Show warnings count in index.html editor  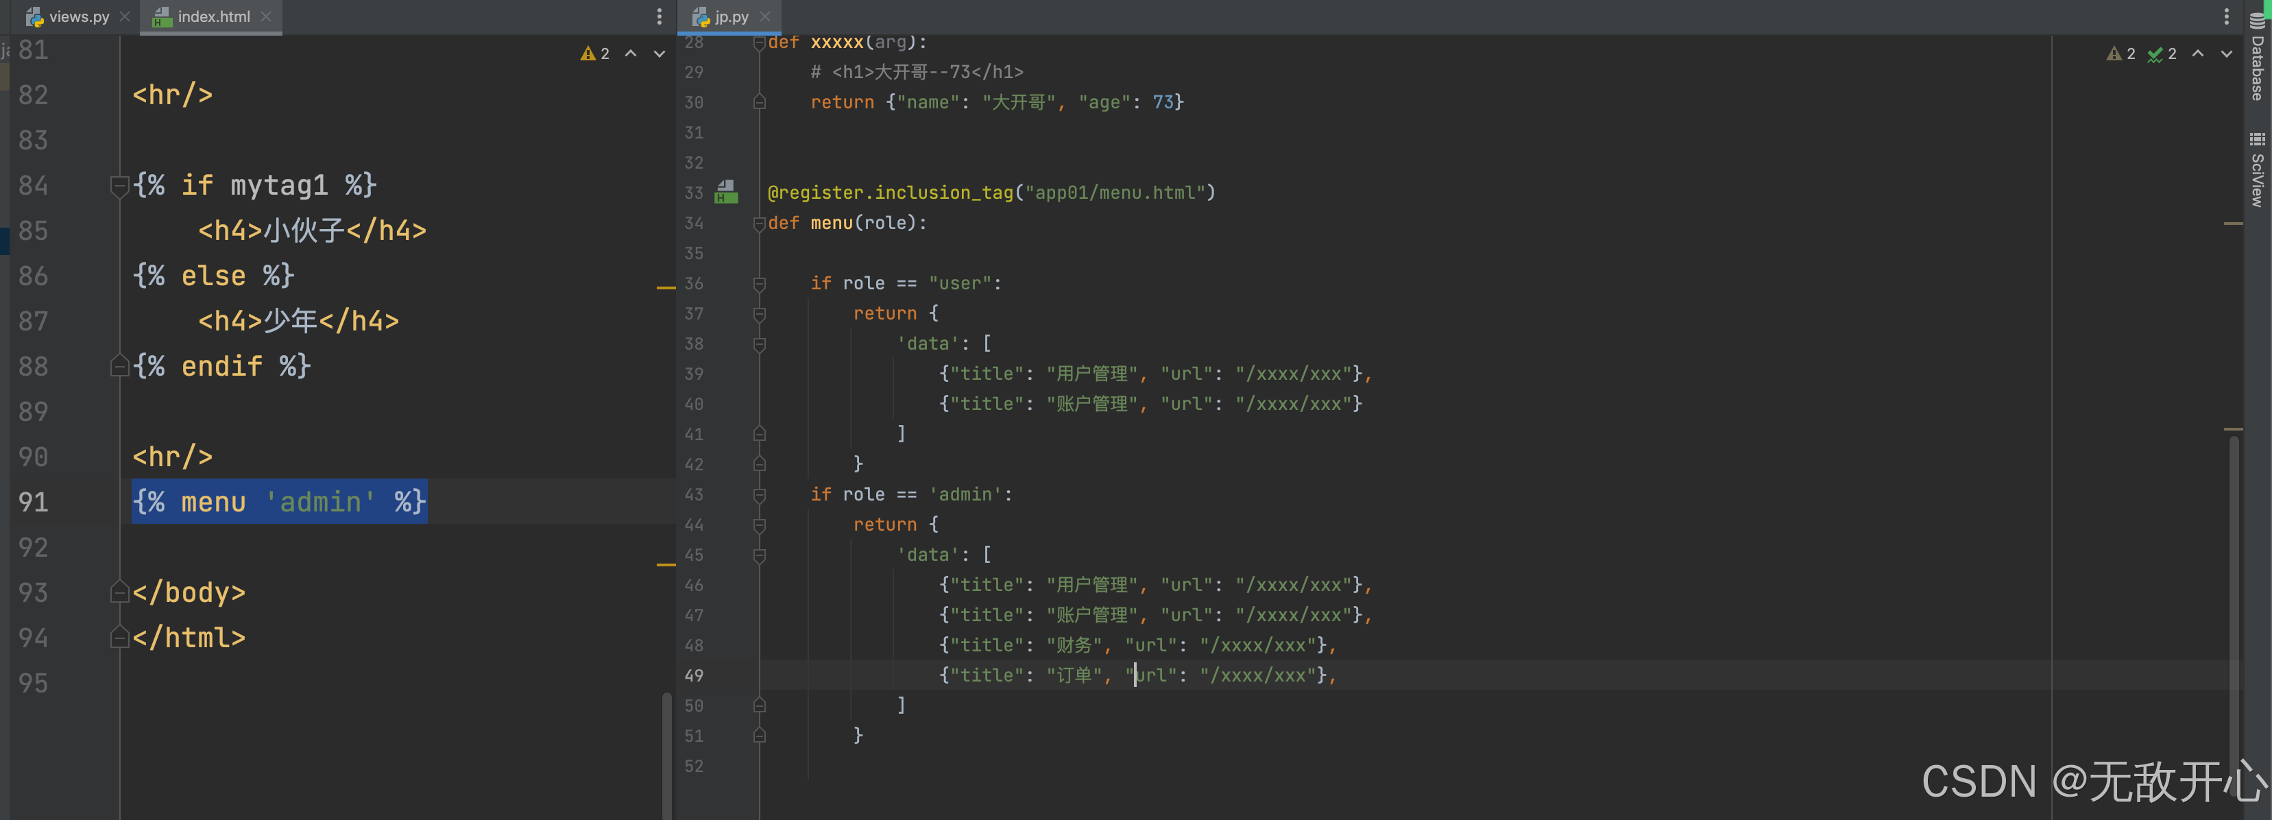(x=595, y=53)
